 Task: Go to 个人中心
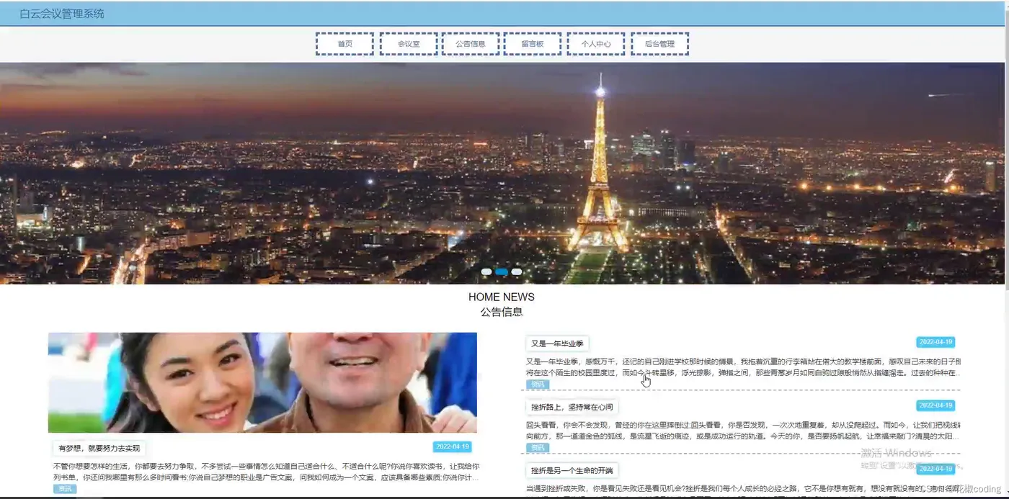point(596,44)
